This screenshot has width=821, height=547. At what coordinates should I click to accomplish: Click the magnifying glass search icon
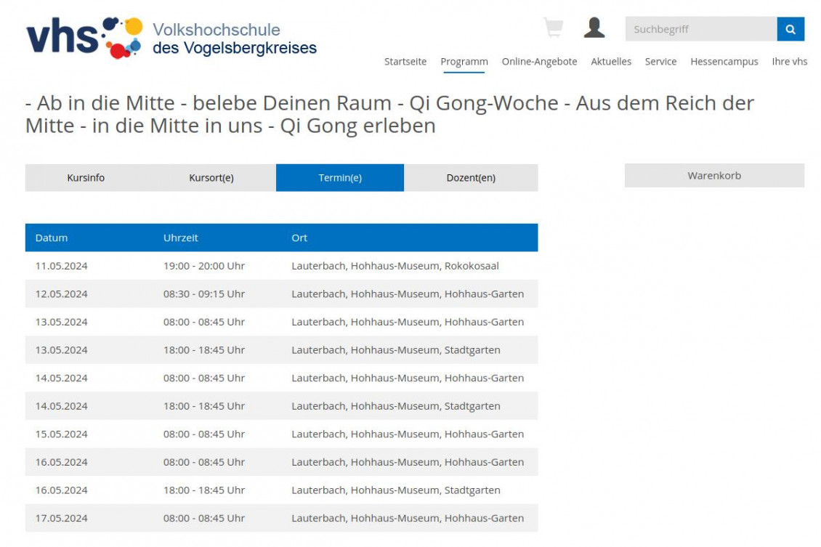pyautogui.click(x=790, y=29)
